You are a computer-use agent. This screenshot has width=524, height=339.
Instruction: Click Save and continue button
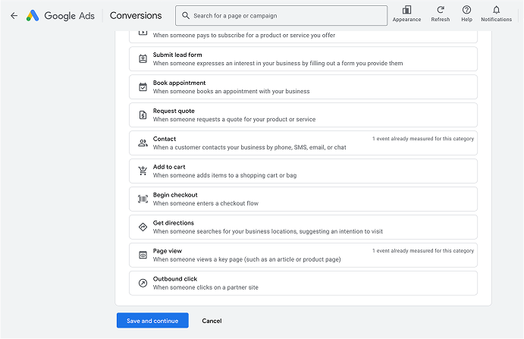click(x=152, y=320)
